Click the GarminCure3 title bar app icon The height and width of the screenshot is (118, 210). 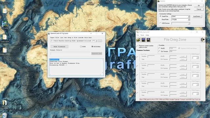click(49, 33)
